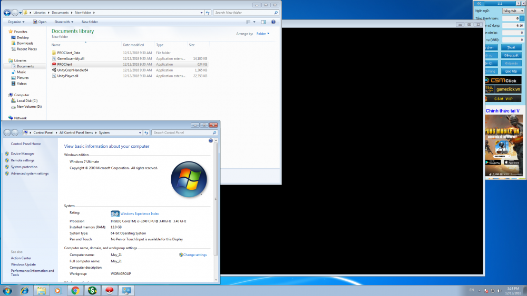527x296 pixels.
Task: Click the Search New folder input field
Action: [x=243, y=12]
